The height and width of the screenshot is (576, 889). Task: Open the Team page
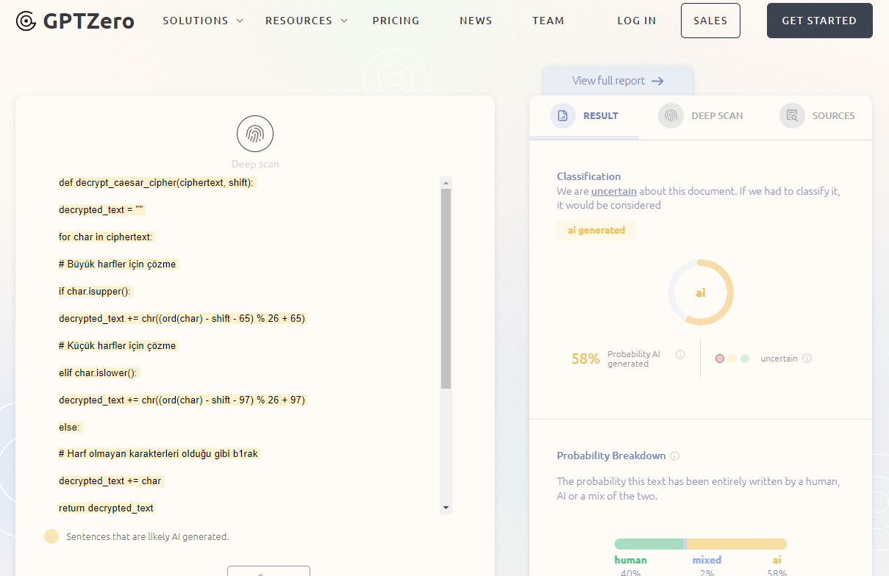548,21
